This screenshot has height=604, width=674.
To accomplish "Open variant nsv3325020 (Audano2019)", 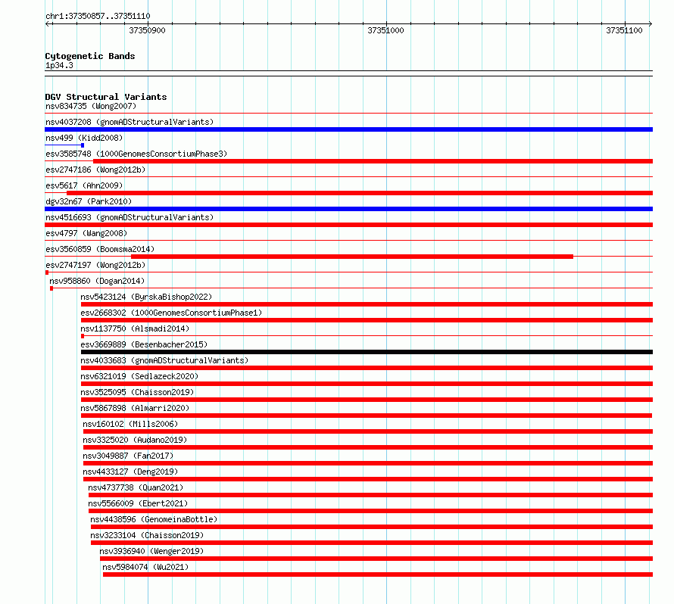I will 135,440.
